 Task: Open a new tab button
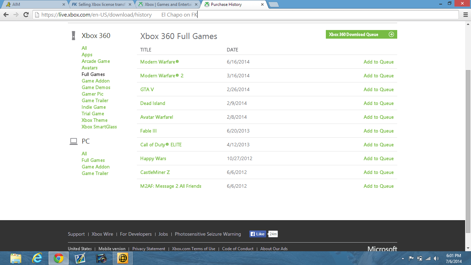click(274, 4)
